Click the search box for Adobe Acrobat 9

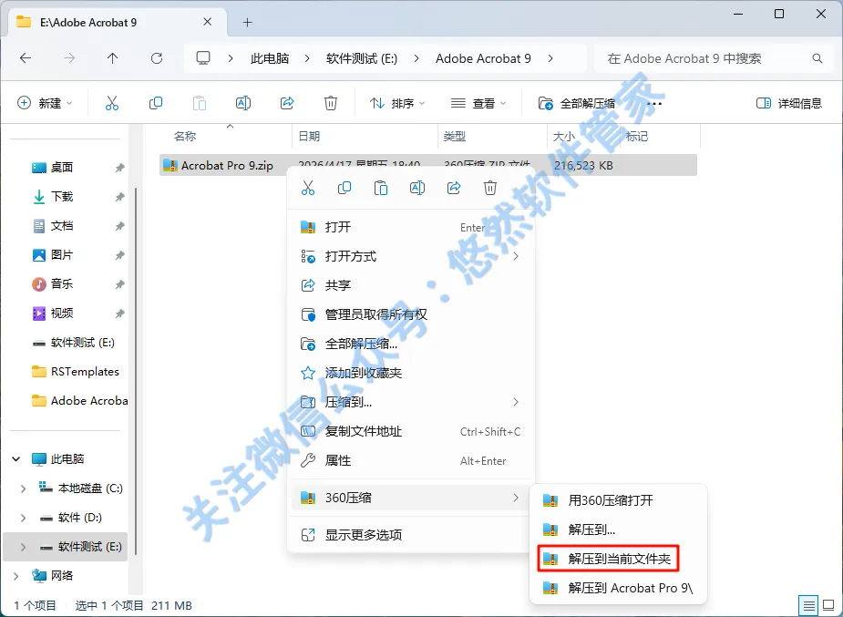click(712, 58)
